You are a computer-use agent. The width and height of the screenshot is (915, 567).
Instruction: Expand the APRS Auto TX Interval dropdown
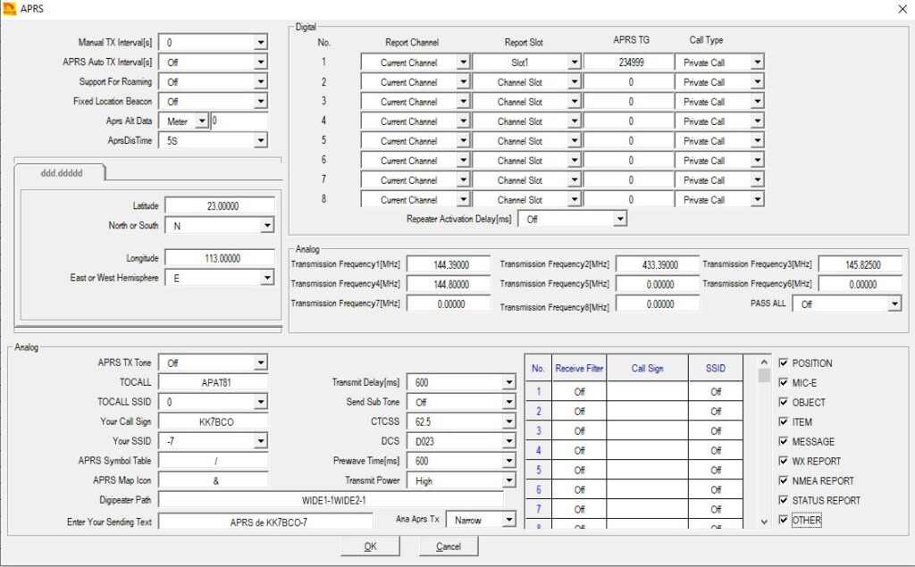(260, 63)
